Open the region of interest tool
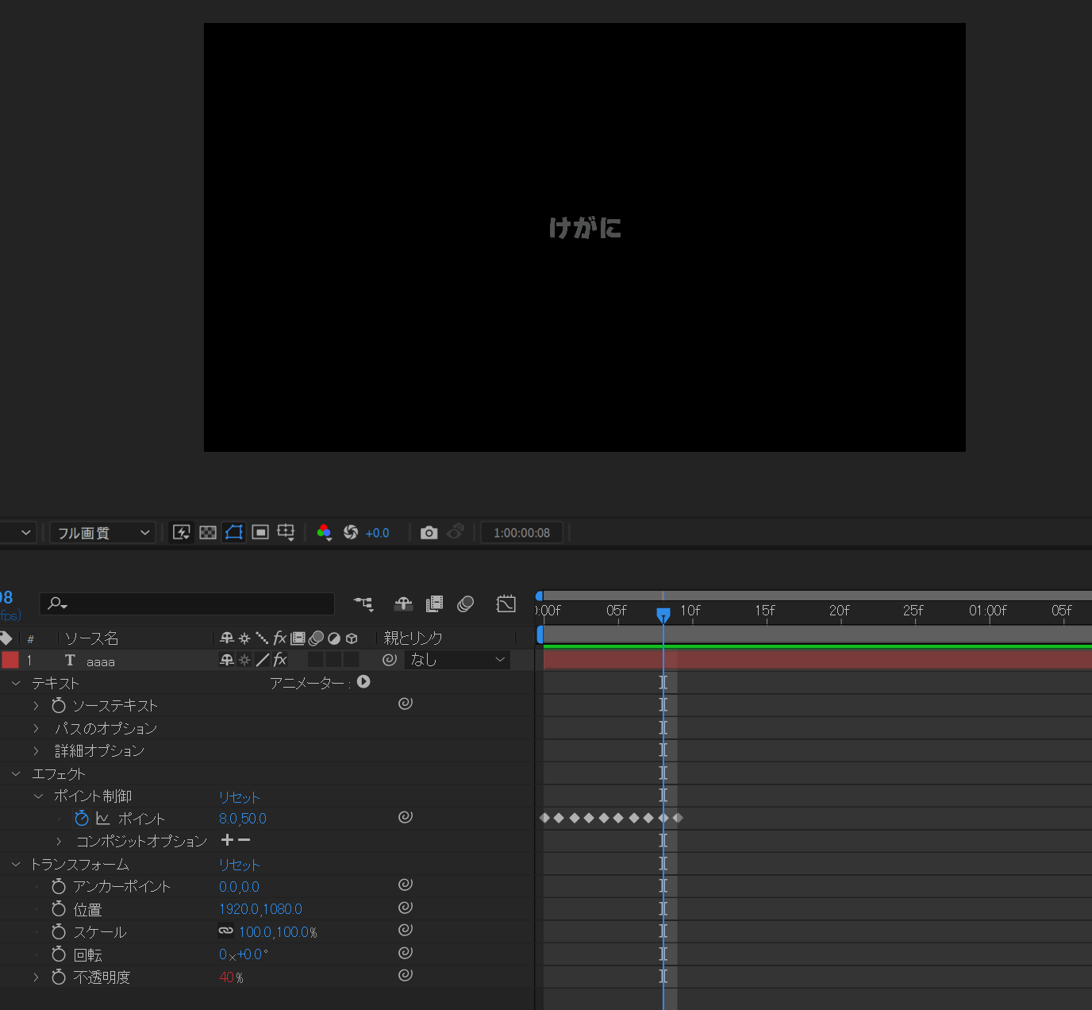 [260, 533]
